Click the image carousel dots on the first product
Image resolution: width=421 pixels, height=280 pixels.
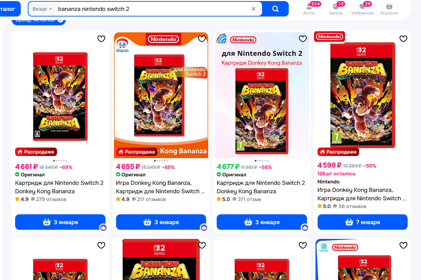[x=60, y=161]
